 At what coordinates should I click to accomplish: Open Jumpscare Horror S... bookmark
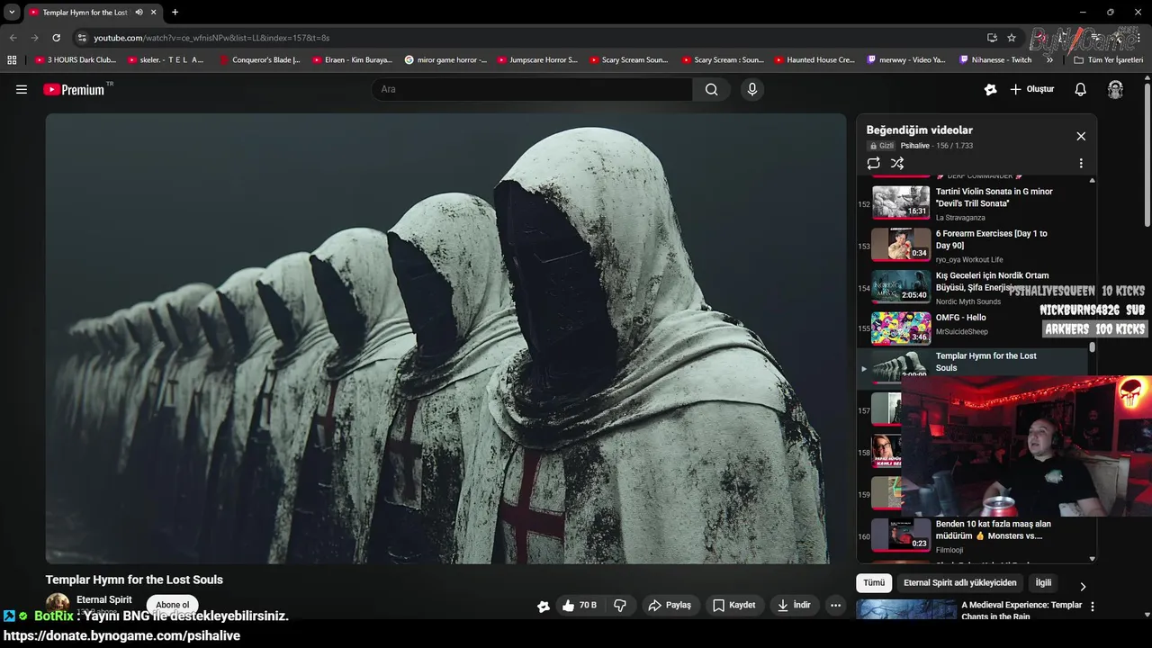click(537, 60)
